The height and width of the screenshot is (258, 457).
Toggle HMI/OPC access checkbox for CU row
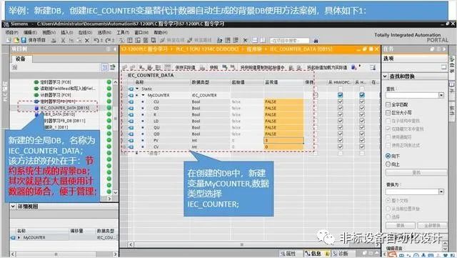point(340,101)
